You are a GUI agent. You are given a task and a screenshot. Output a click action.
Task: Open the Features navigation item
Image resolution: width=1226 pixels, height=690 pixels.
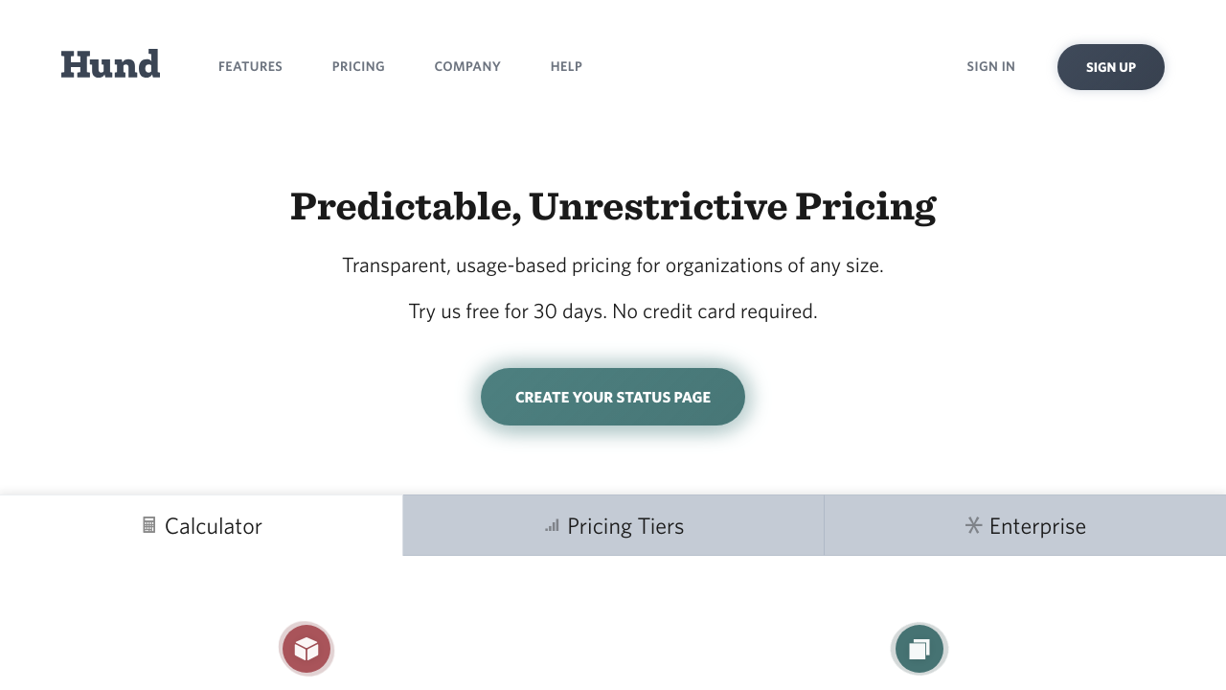click(x=250, y=67)
